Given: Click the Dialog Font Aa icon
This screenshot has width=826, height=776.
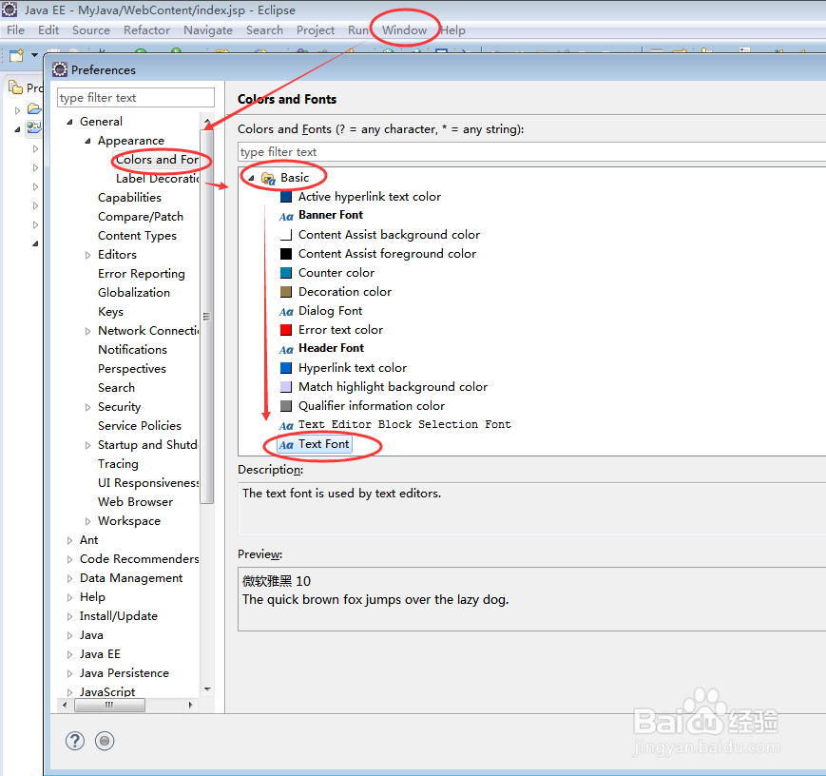Looking at the screenshot, I should (x=286, y=312).
